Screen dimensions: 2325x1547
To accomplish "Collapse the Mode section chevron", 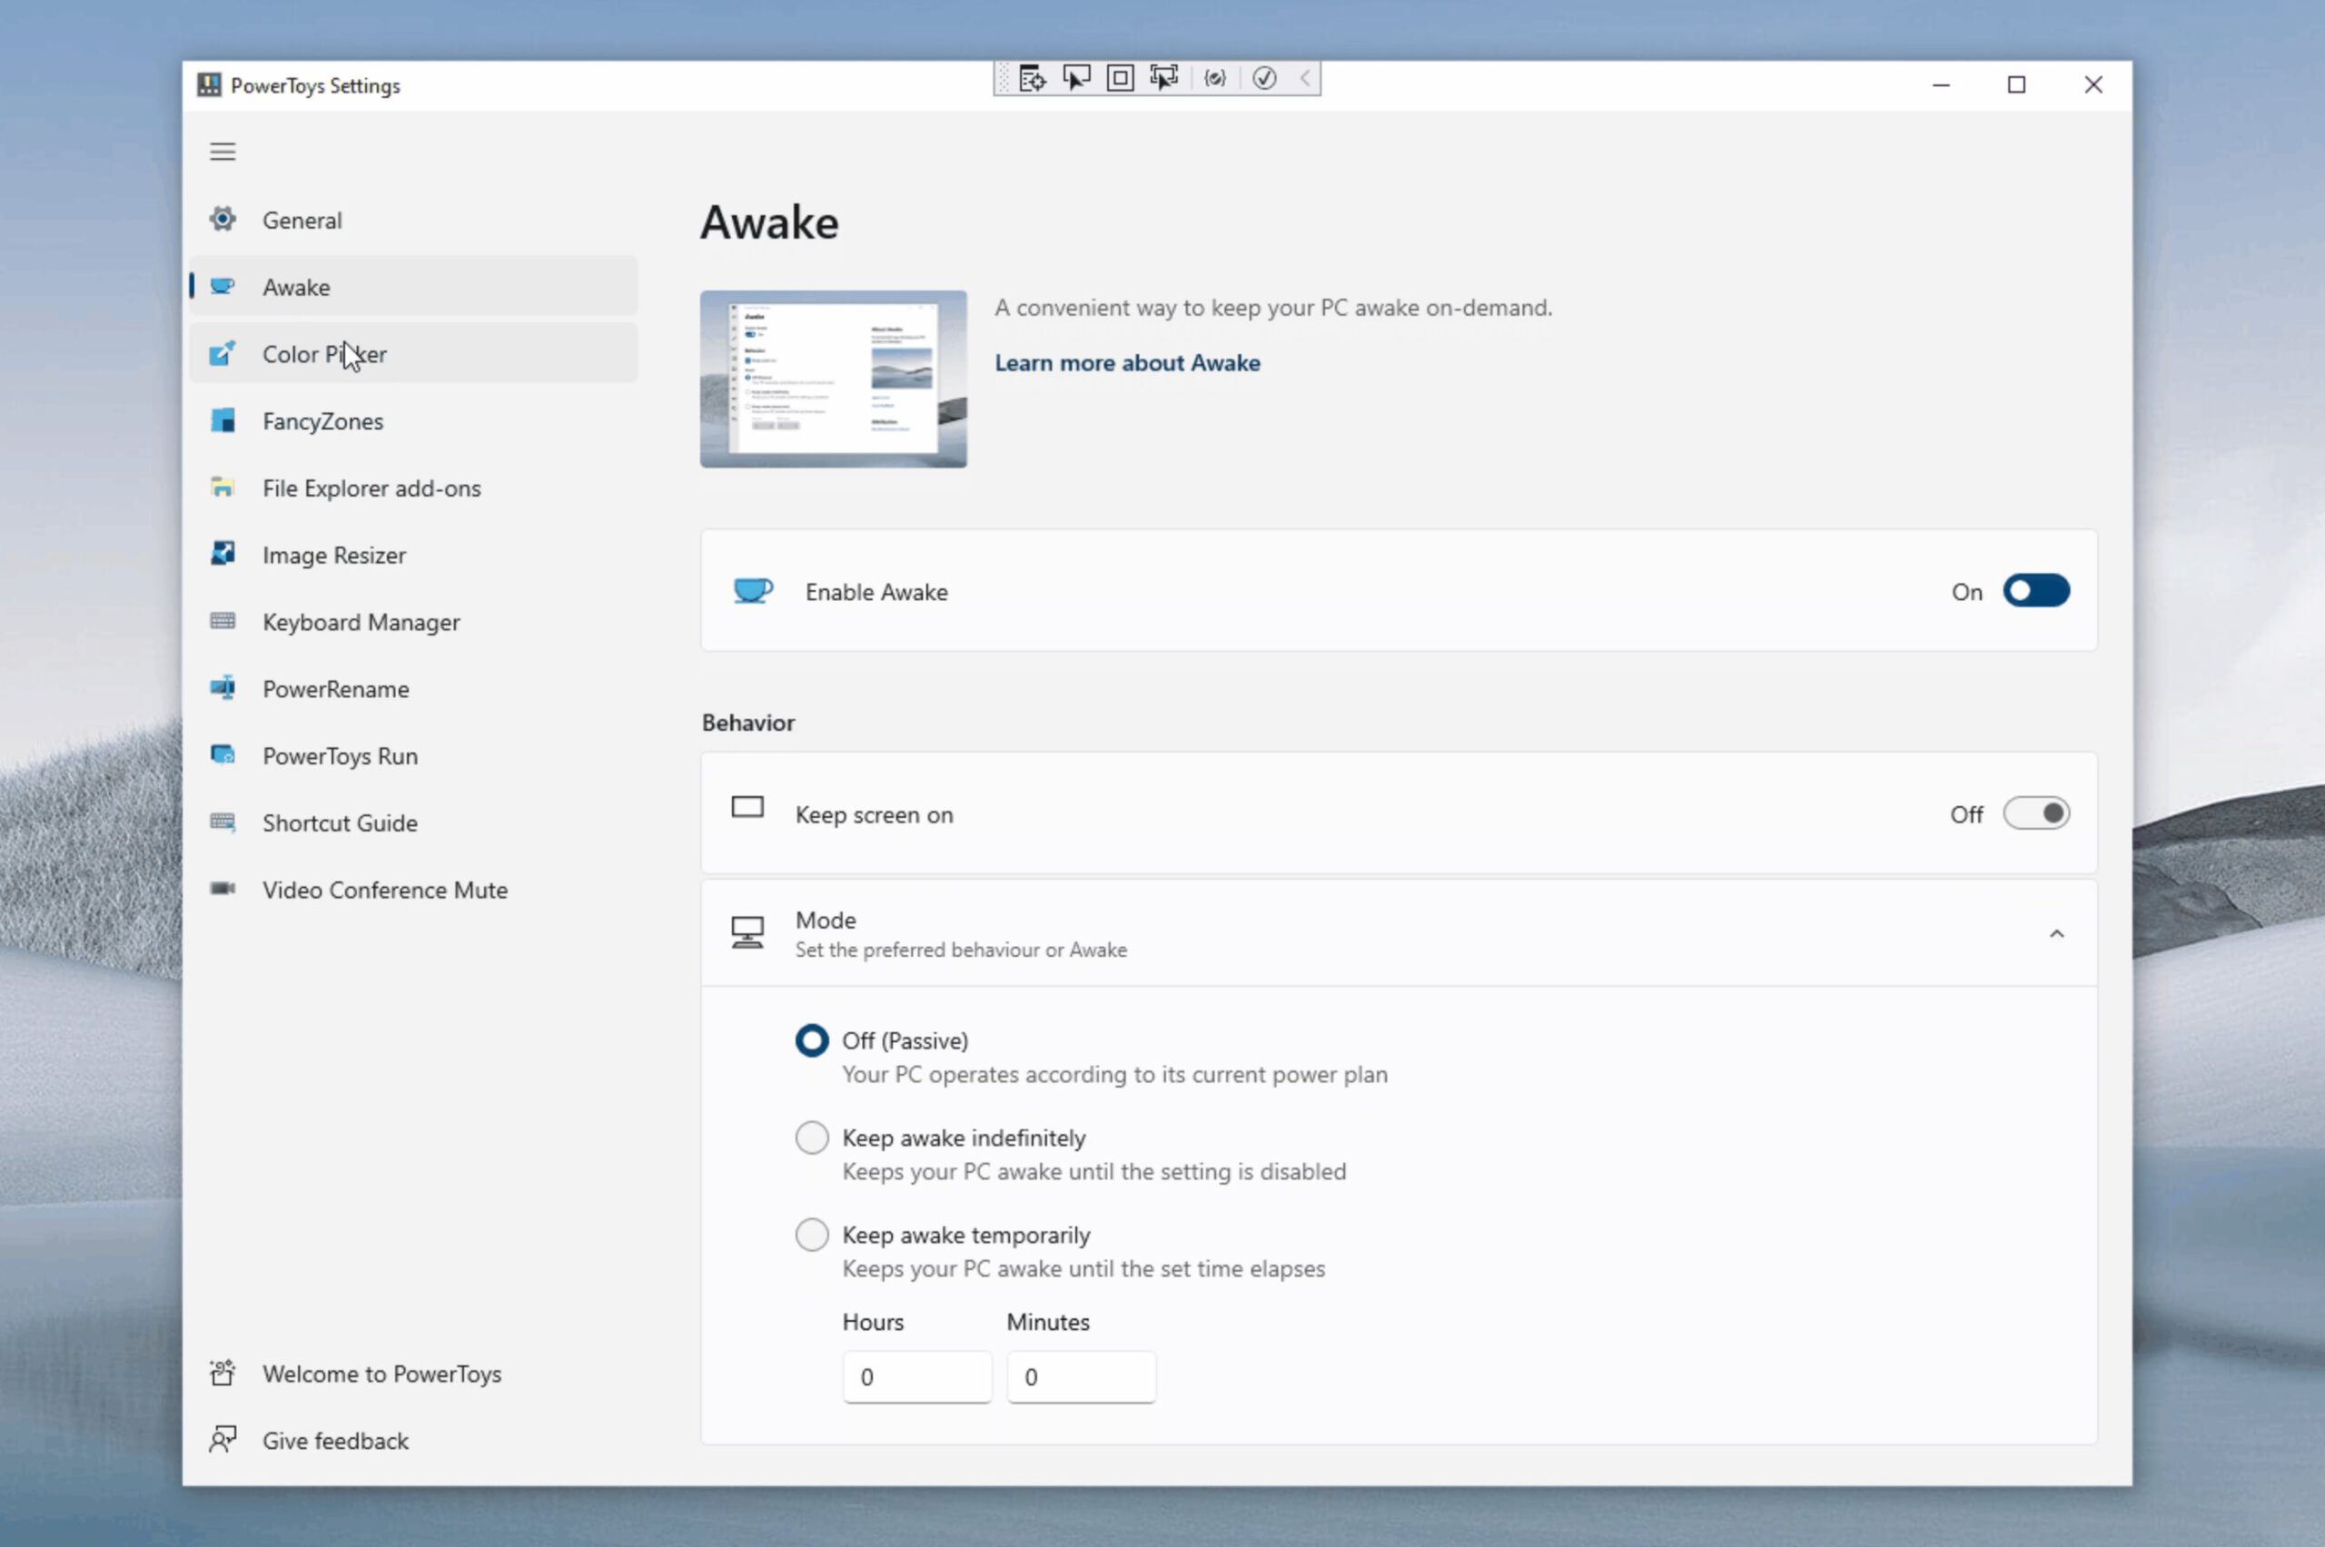I will [x=2055, y=933].
